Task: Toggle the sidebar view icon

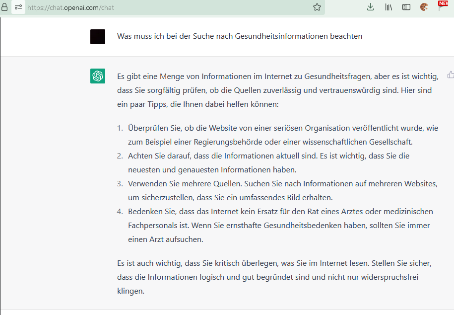Action: 406,7
